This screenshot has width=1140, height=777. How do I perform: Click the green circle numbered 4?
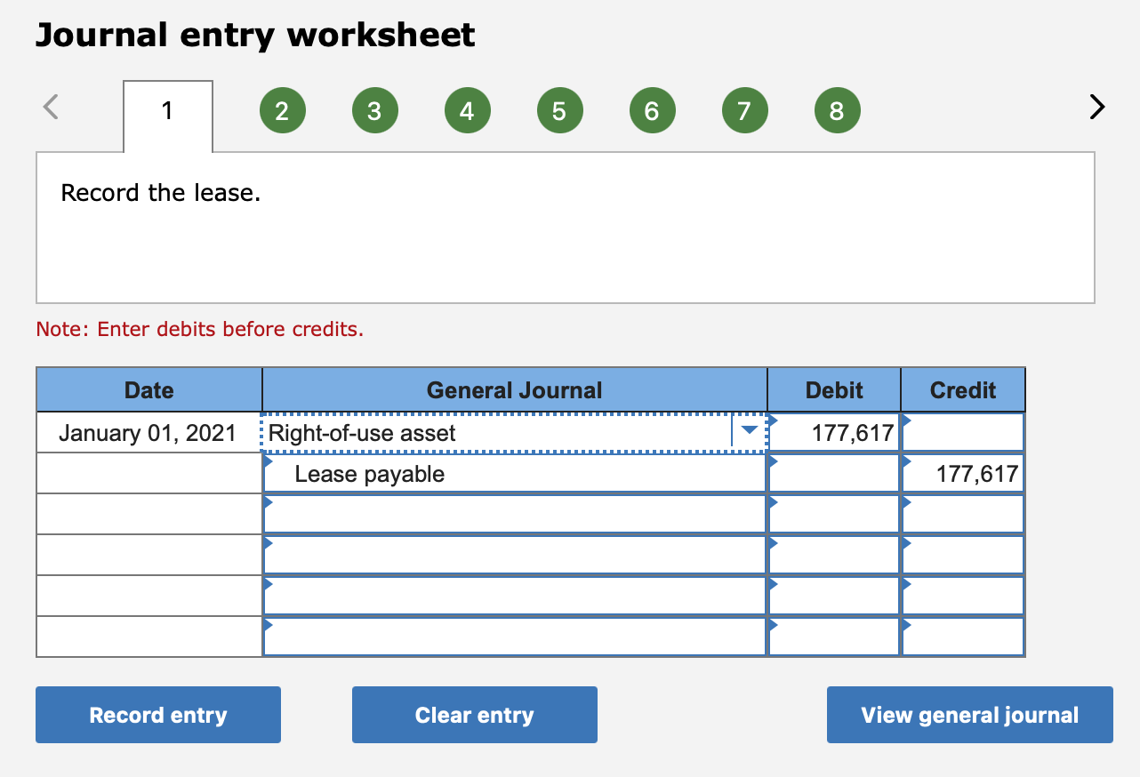468,109
